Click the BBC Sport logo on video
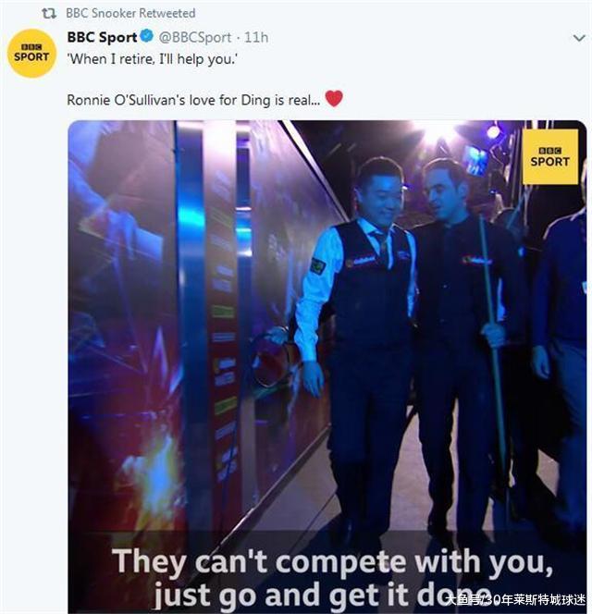Viewport: 592px width, 614px height. pyautogui.click(x=550, y=156)
